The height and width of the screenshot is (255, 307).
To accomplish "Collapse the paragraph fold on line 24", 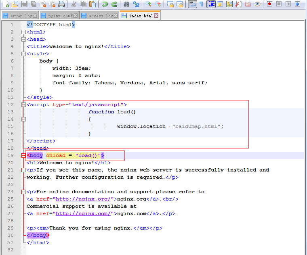I will 23,192.
